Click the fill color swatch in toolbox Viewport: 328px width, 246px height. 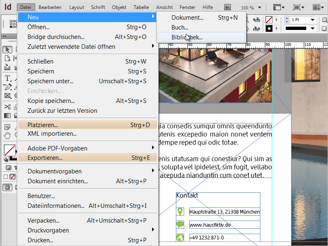click(x=9, y=150)
